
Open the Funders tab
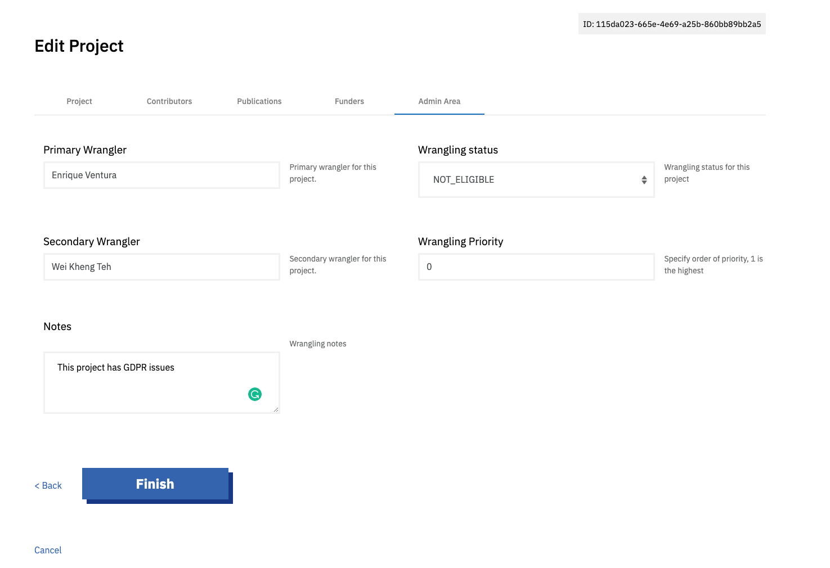tap(349, 101)
